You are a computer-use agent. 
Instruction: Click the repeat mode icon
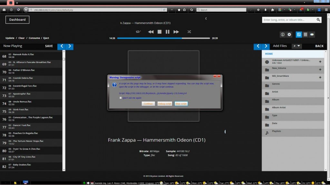point(138,32)
